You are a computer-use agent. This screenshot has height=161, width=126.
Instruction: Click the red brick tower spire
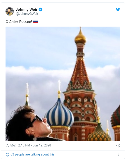[x=80, y=72]
